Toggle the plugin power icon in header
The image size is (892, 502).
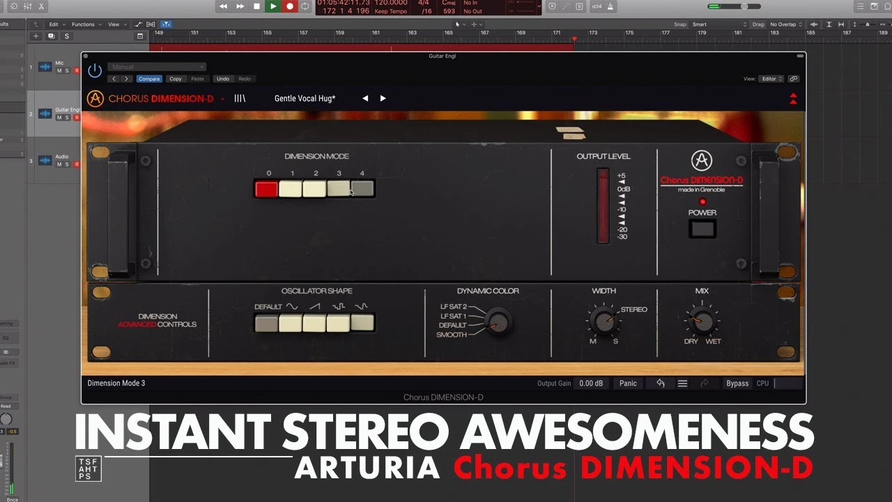[x=95, y=70]
